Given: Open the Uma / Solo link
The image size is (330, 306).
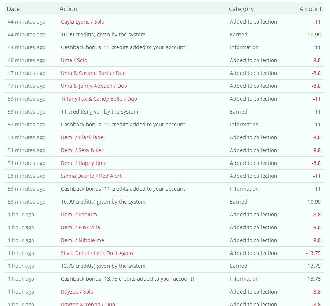Looking at the screenshot, I should 74,60.
